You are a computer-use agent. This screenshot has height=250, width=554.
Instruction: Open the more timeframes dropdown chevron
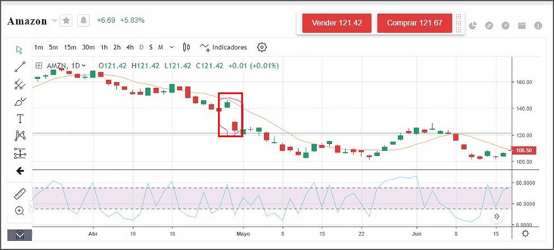[171, 47]
